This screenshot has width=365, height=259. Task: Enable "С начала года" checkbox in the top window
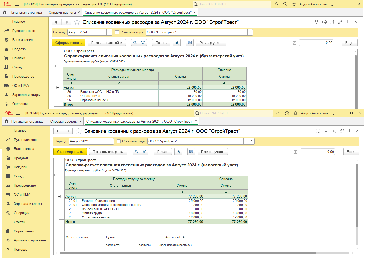117,32
